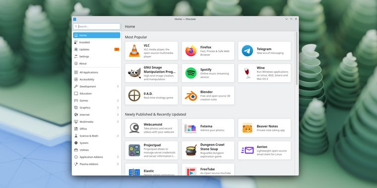Click the Search input field
This screenshot has height=188, width=377.
point(97,26)
